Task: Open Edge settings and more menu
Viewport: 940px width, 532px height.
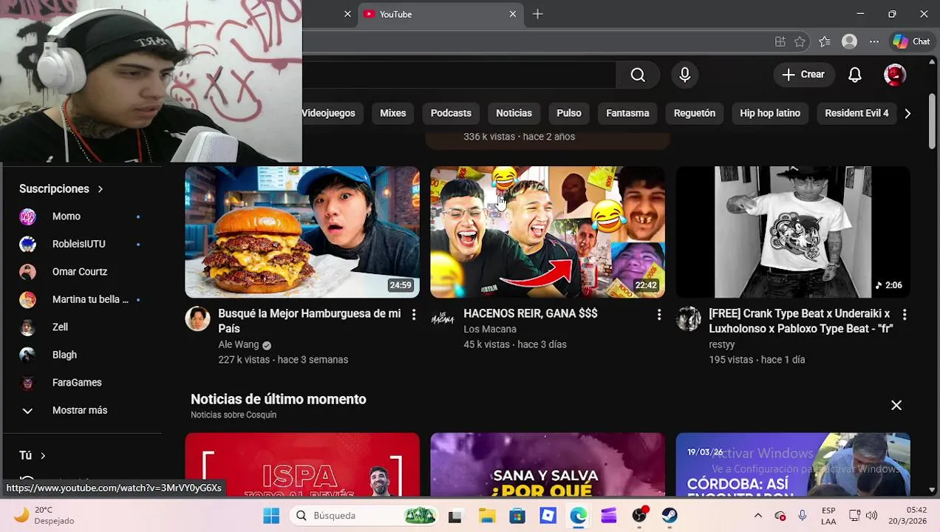Action: pyautogui.click(x=874, y=42)
